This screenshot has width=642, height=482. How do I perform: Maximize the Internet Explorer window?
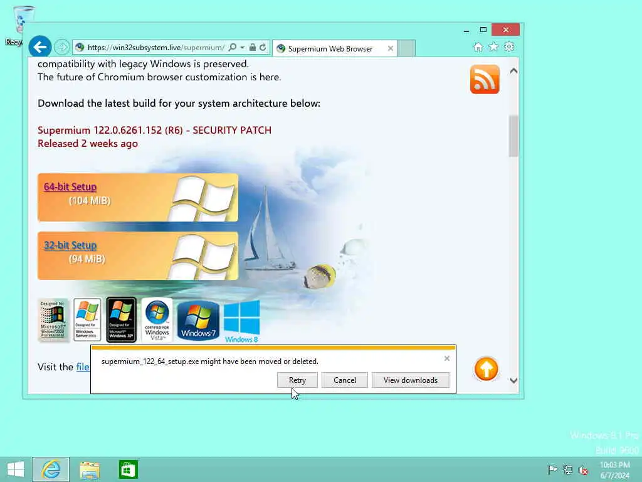(483, 29)
